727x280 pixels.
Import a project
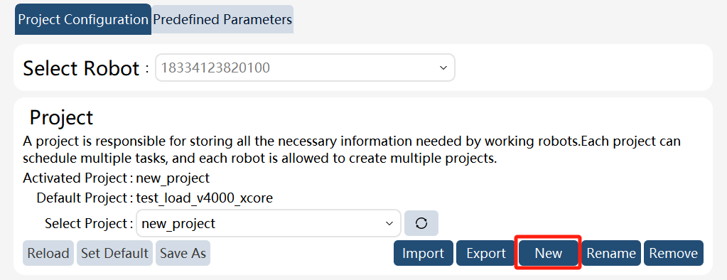pos(424,253)
